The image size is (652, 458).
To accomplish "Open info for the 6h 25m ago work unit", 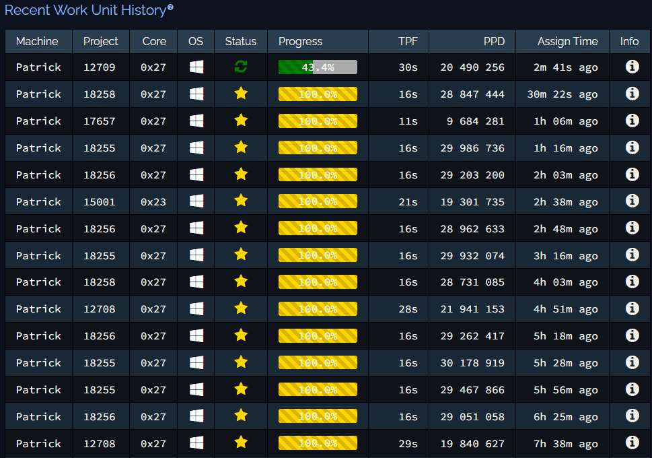I will (632, 416).
